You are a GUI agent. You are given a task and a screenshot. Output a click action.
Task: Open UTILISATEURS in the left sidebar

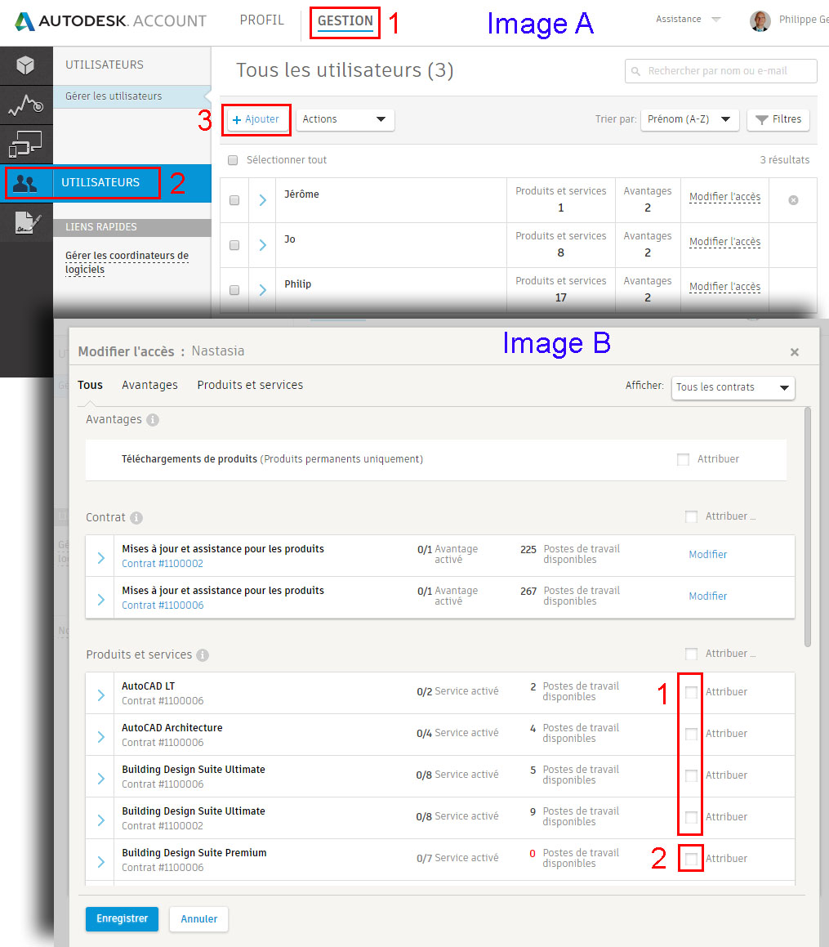[x=100, y=182]
